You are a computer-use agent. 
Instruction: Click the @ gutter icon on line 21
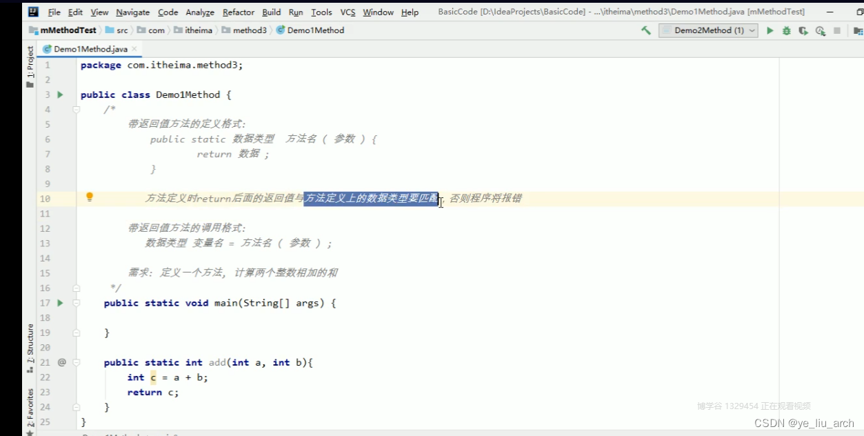61,362
